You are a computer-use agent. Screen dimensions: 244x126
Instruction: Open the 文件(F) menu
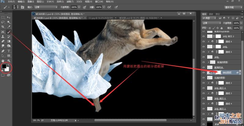click(11, 2)
